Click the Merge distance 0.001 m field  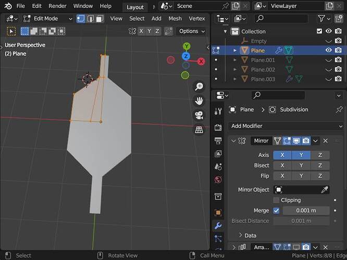[306, 211]
